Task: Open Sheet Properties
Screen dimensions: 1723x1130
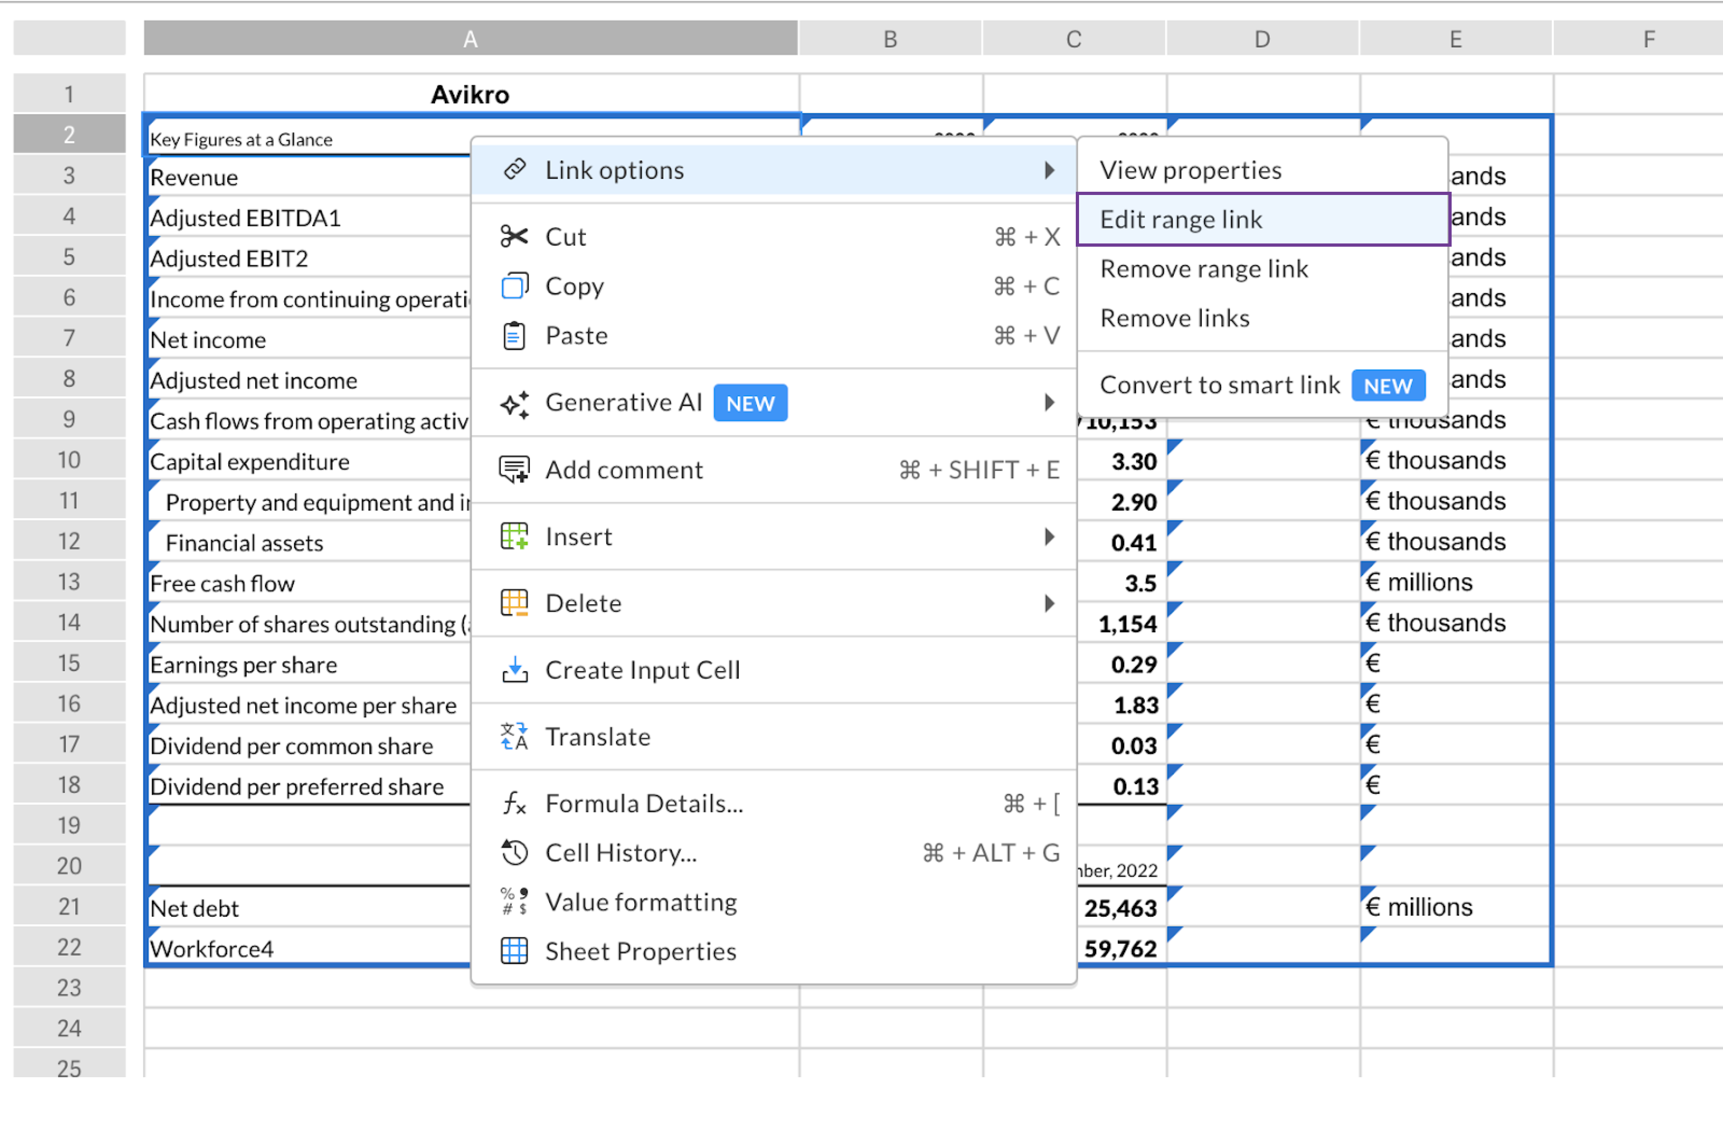Action: pyautogui.click(x=640, y=950)
